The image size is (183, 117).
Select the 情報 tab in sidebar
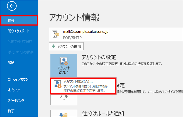[x=19, y=20]
